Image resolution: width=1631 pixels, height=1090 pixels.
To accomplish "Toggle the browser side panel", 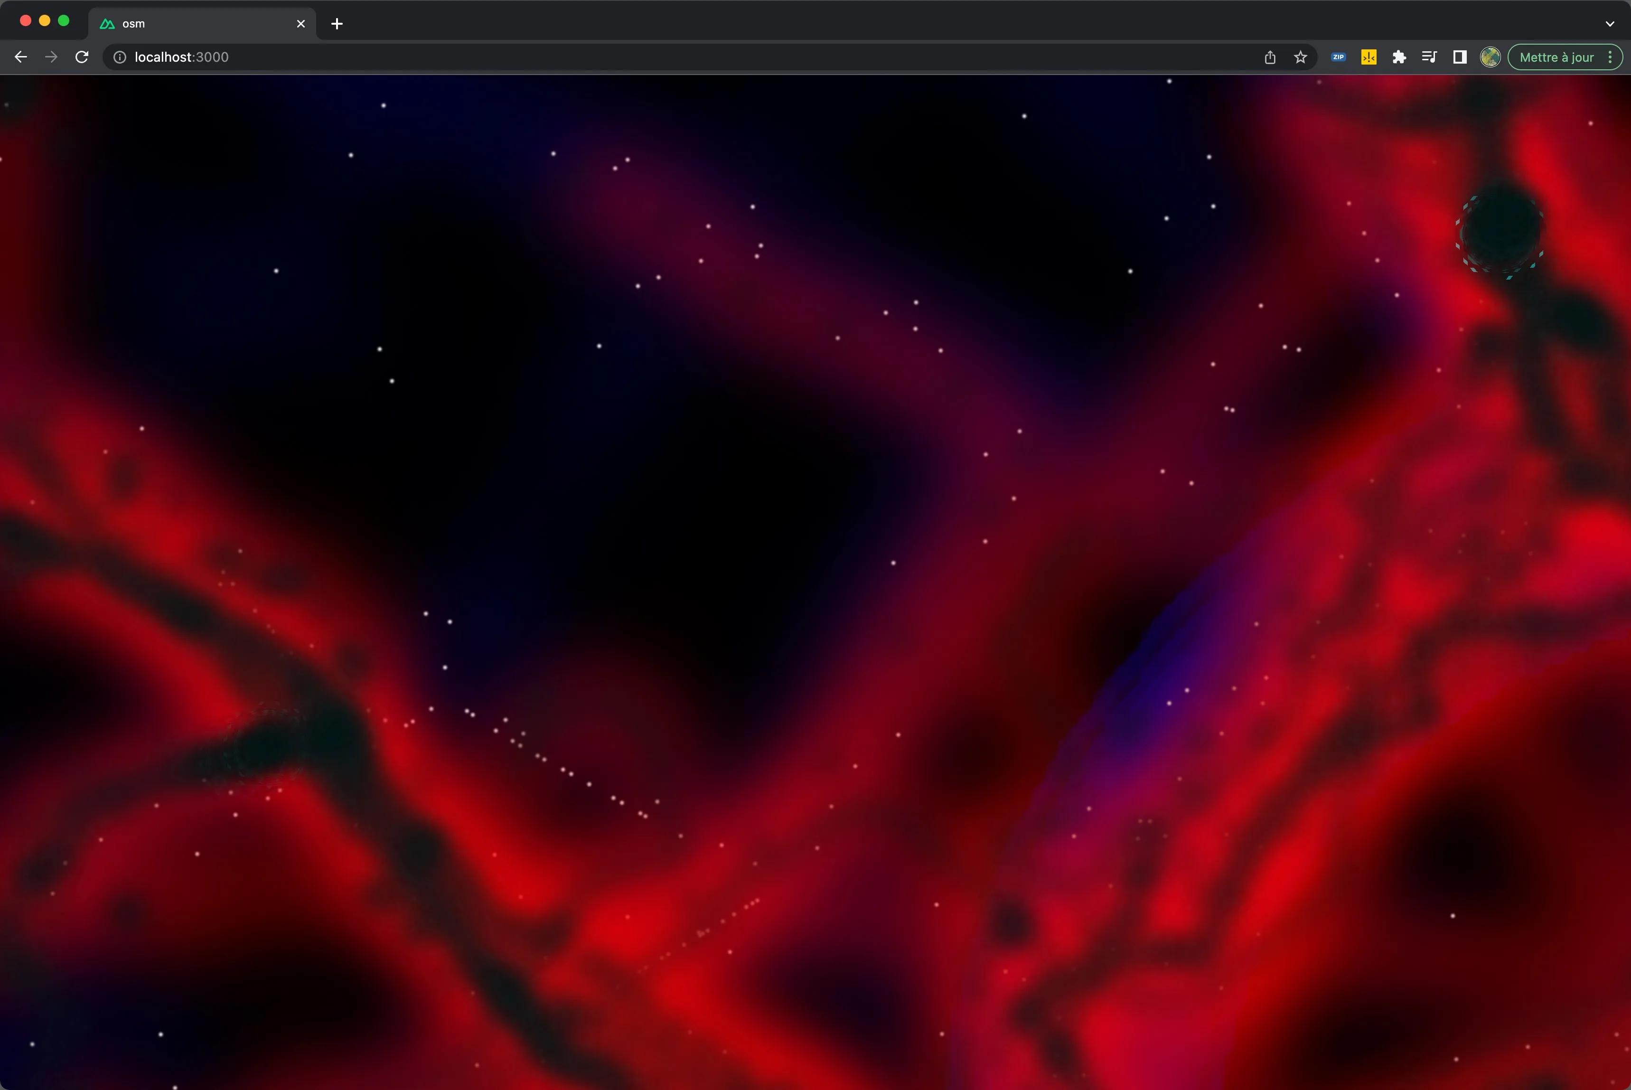I will [x=1459, y=57].
